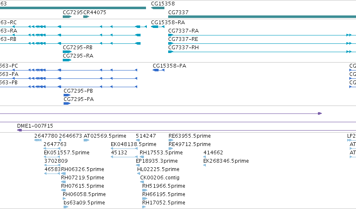The height and width of the screenshot is (209, 356).
Task: Click the CG7337 gene bar
Action: (x=262, y=17)
